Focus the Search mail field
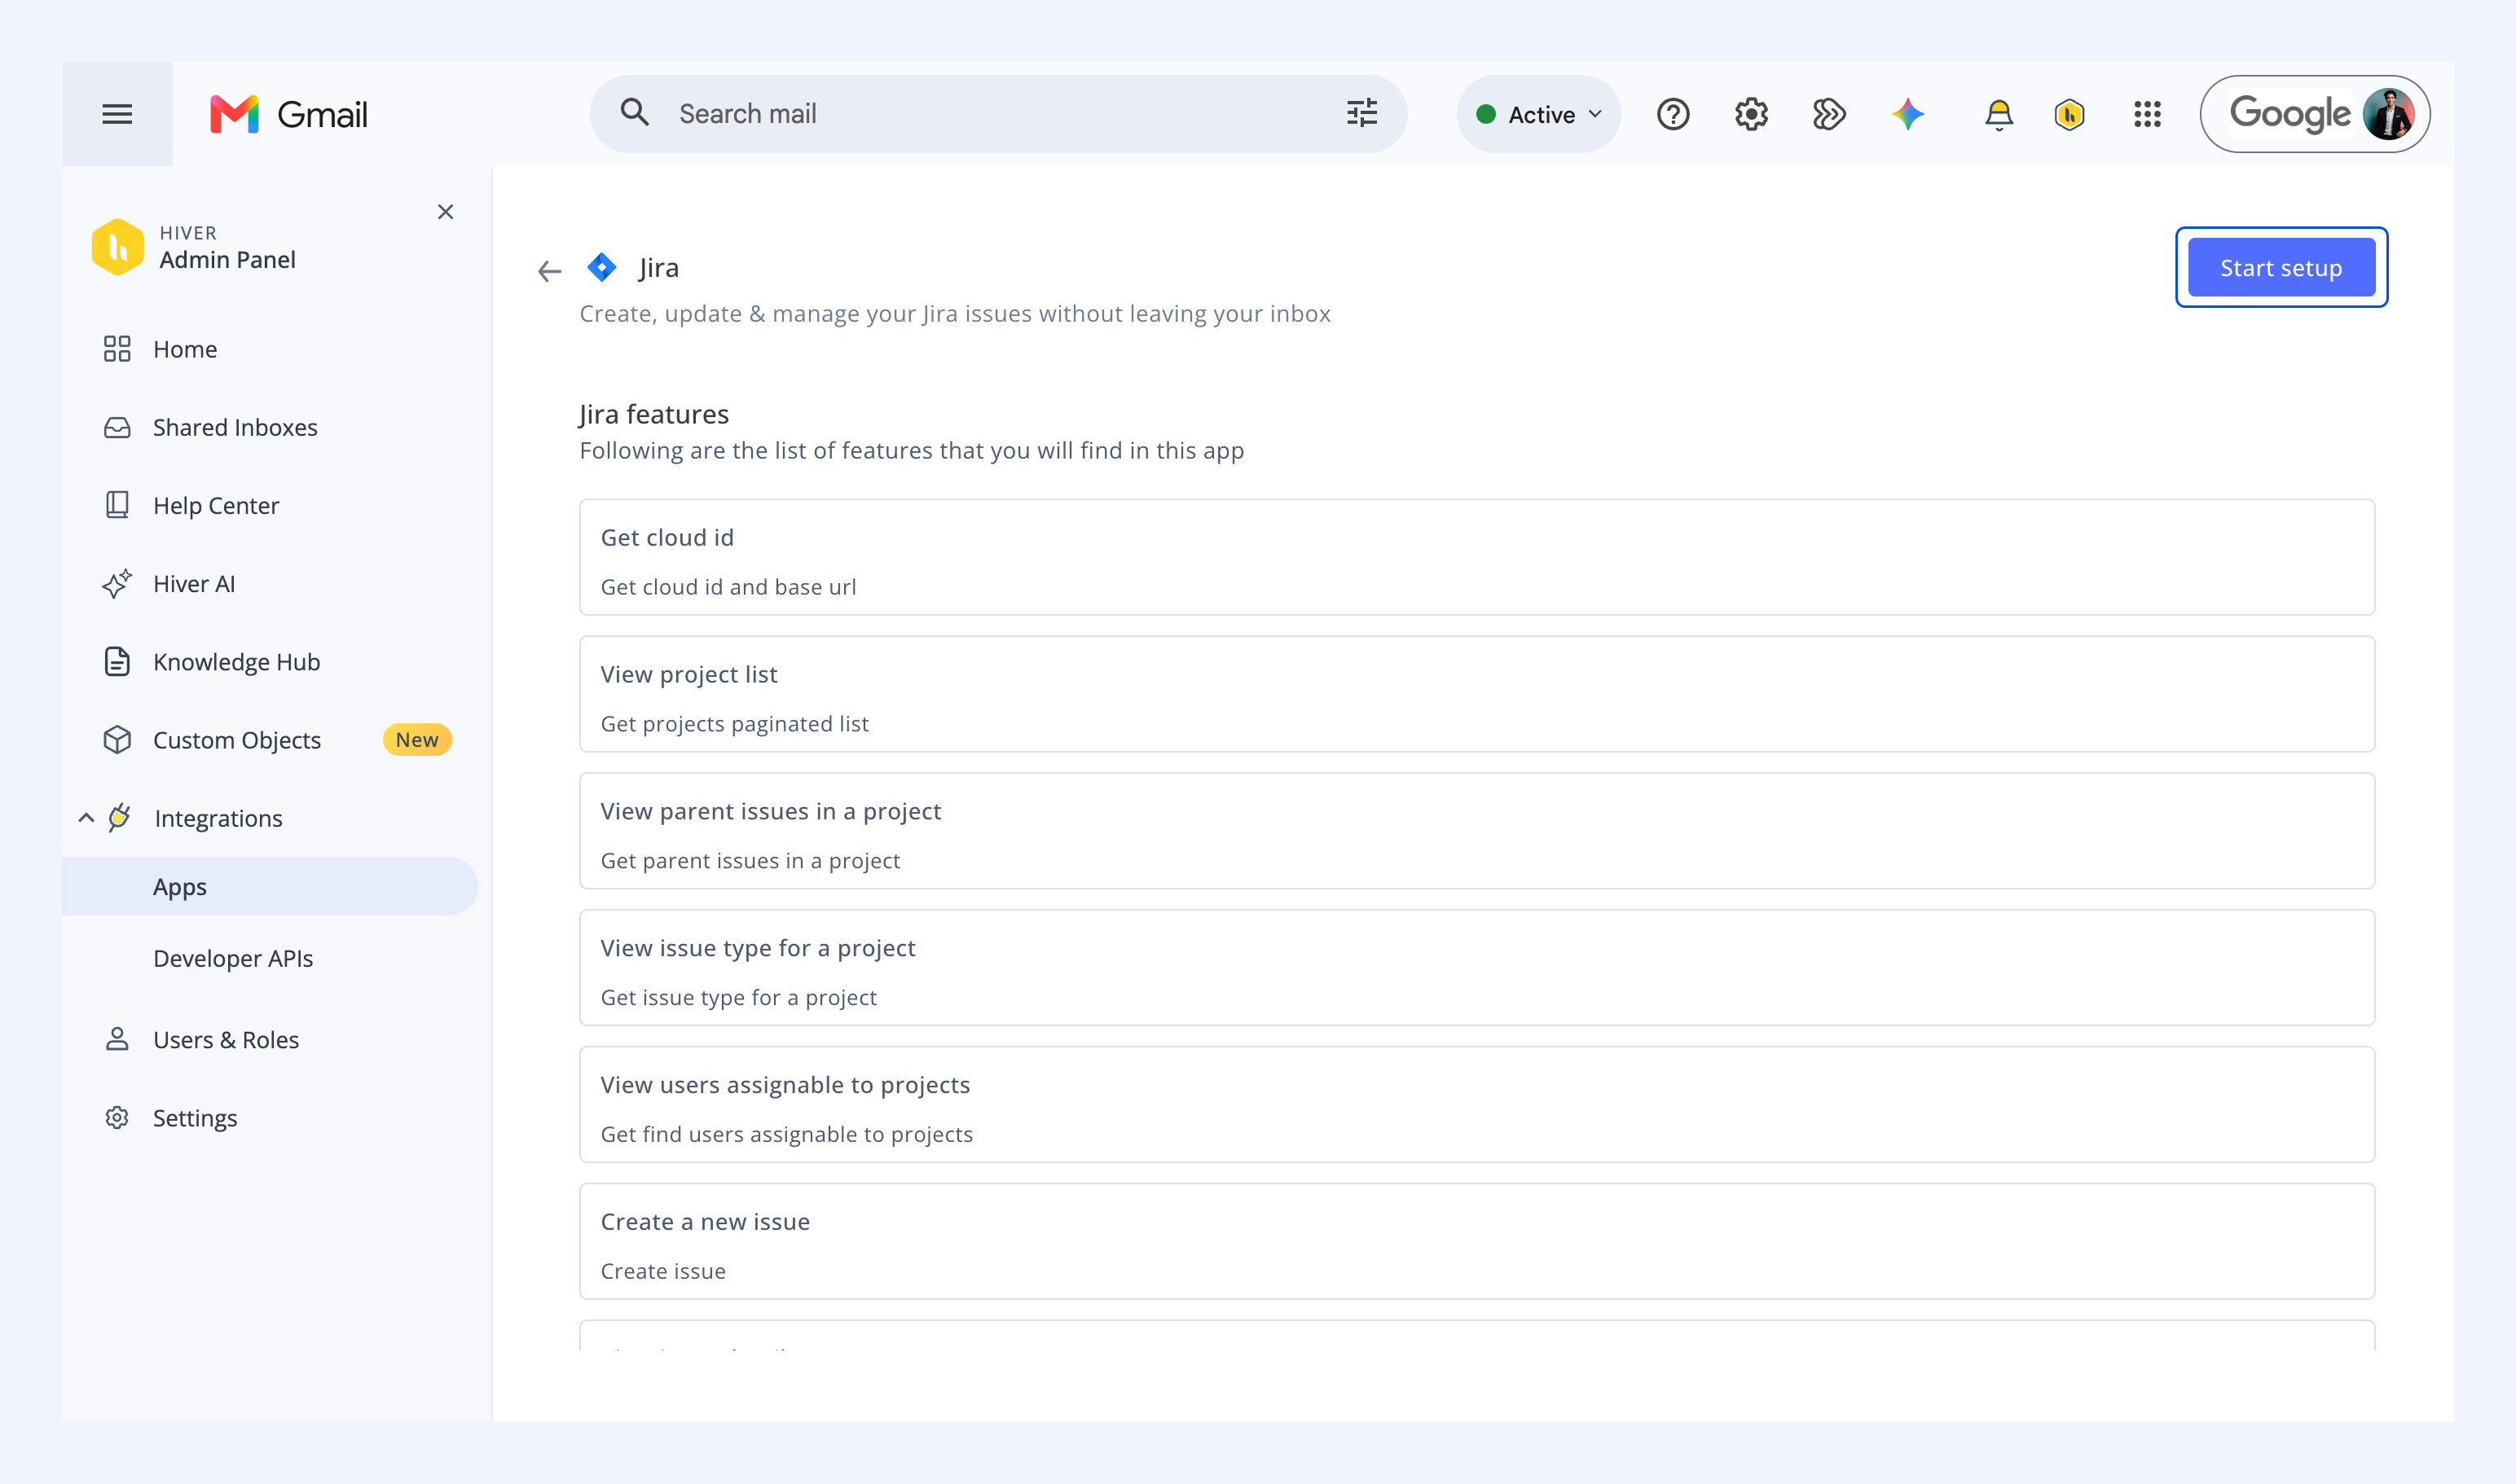 pos(998,114)
